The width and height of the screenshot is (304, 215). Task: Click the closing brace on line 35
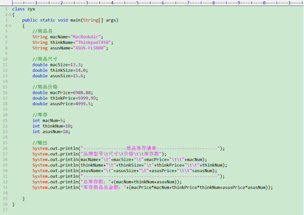[24, 199]
